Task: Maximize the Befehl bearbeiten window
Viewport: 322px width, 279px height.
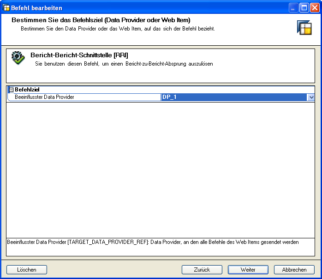Action: tap(304, 8)
